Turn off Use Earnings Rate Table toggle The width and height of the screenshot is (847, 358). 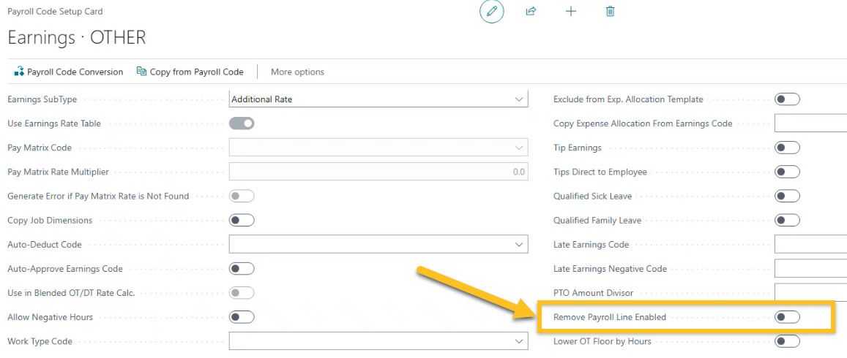point(242,123)
